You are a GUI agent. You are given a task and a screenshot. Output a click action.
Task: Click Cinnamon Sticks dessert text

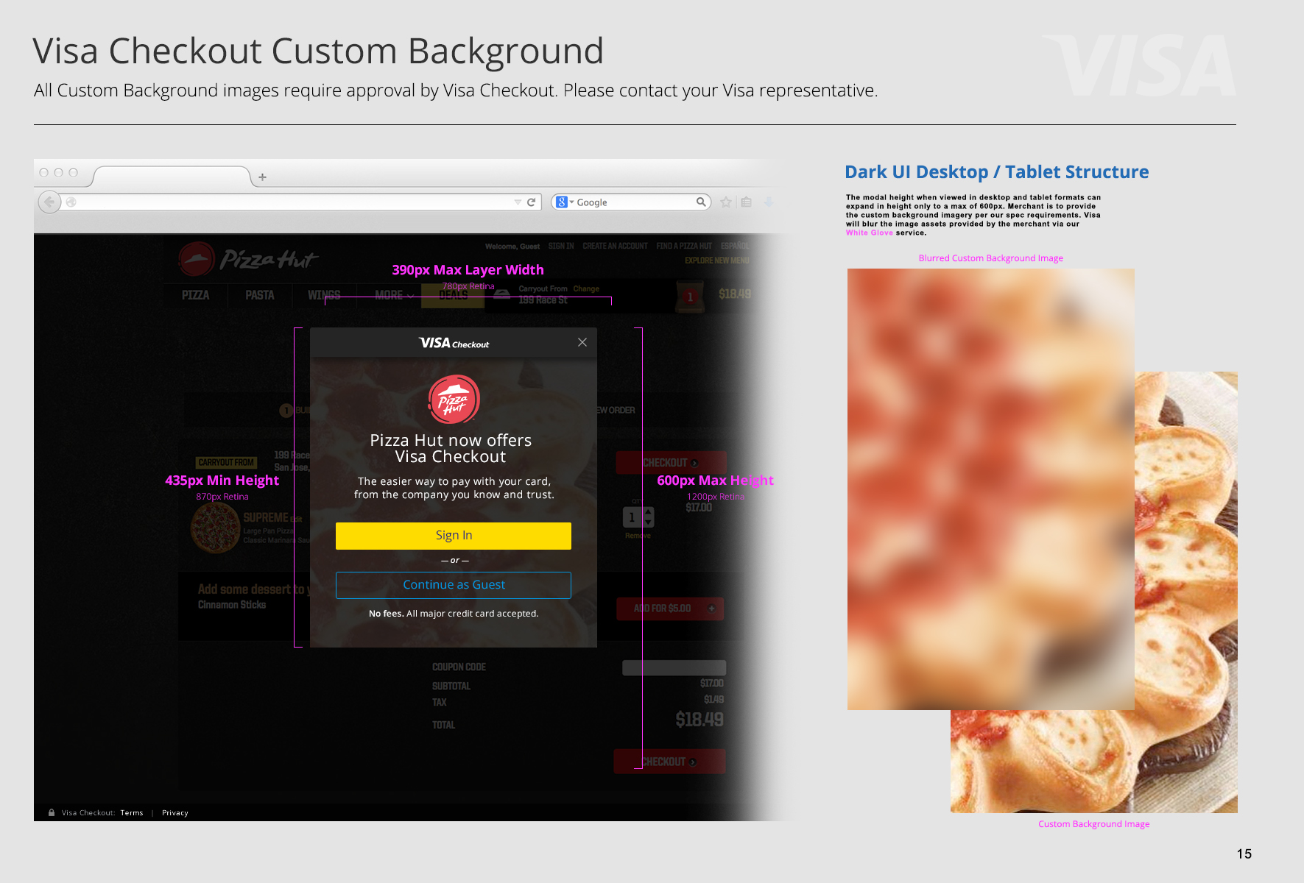232,605
